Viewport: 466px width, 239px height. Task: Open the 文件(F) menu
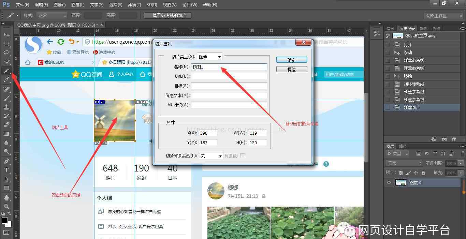[23, 5]
